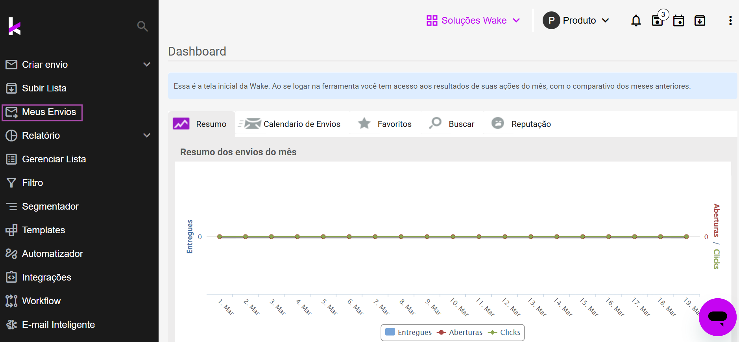Screen dimensions: 739x342
Task: Toggle Aberturas series in chart legend
Action: click(460, 332)
